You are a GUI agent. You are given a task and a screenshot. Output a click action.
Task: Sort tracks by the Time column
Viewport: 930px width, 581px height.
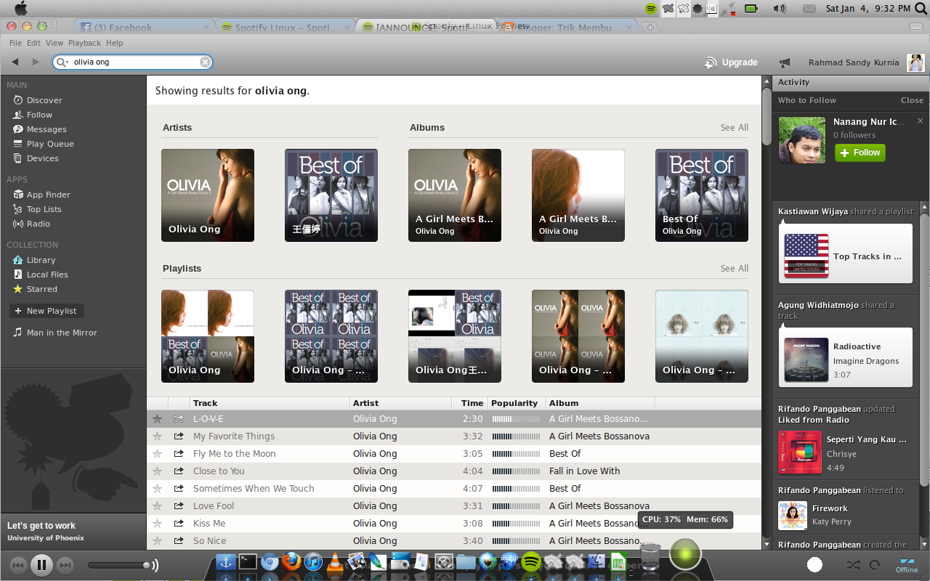point(469,403)
